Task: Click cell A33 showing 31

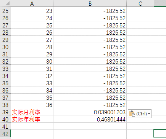Action: [x=32, y=69]
